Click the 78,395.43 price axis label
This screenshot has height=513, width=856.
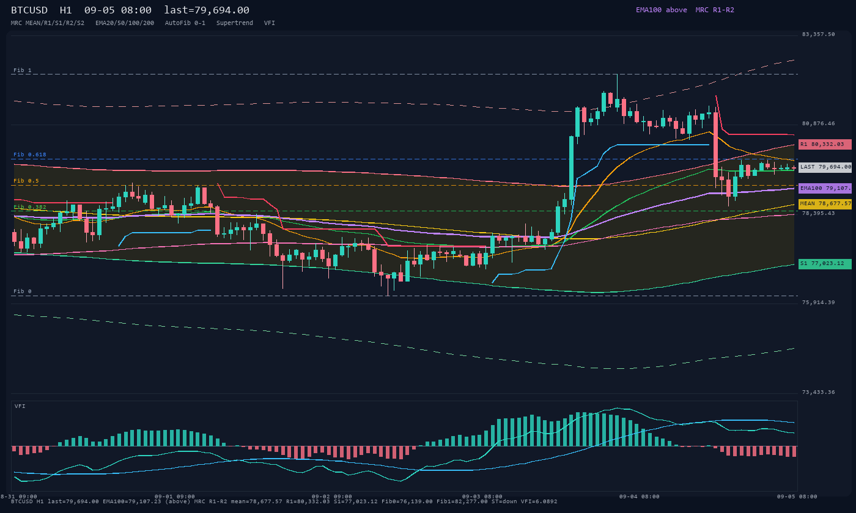[x=818, y=213]
